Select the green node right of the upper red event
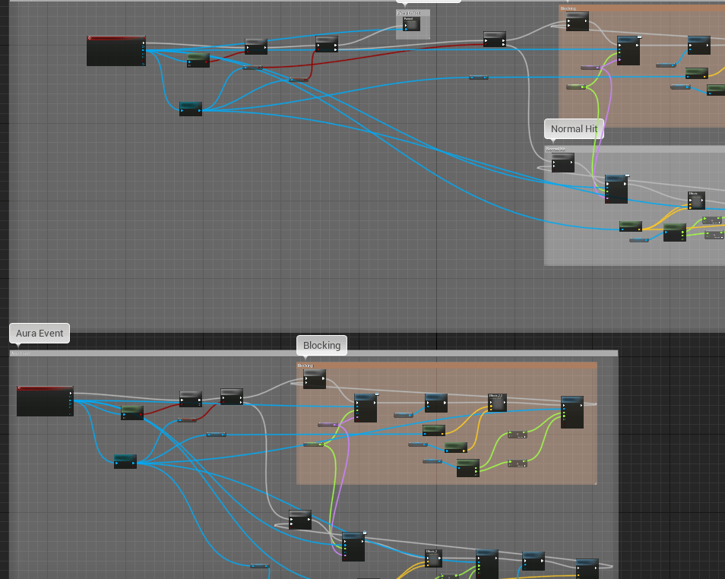Image resolution: width=725 pixels, height=579 pixels. click(198, 60)
